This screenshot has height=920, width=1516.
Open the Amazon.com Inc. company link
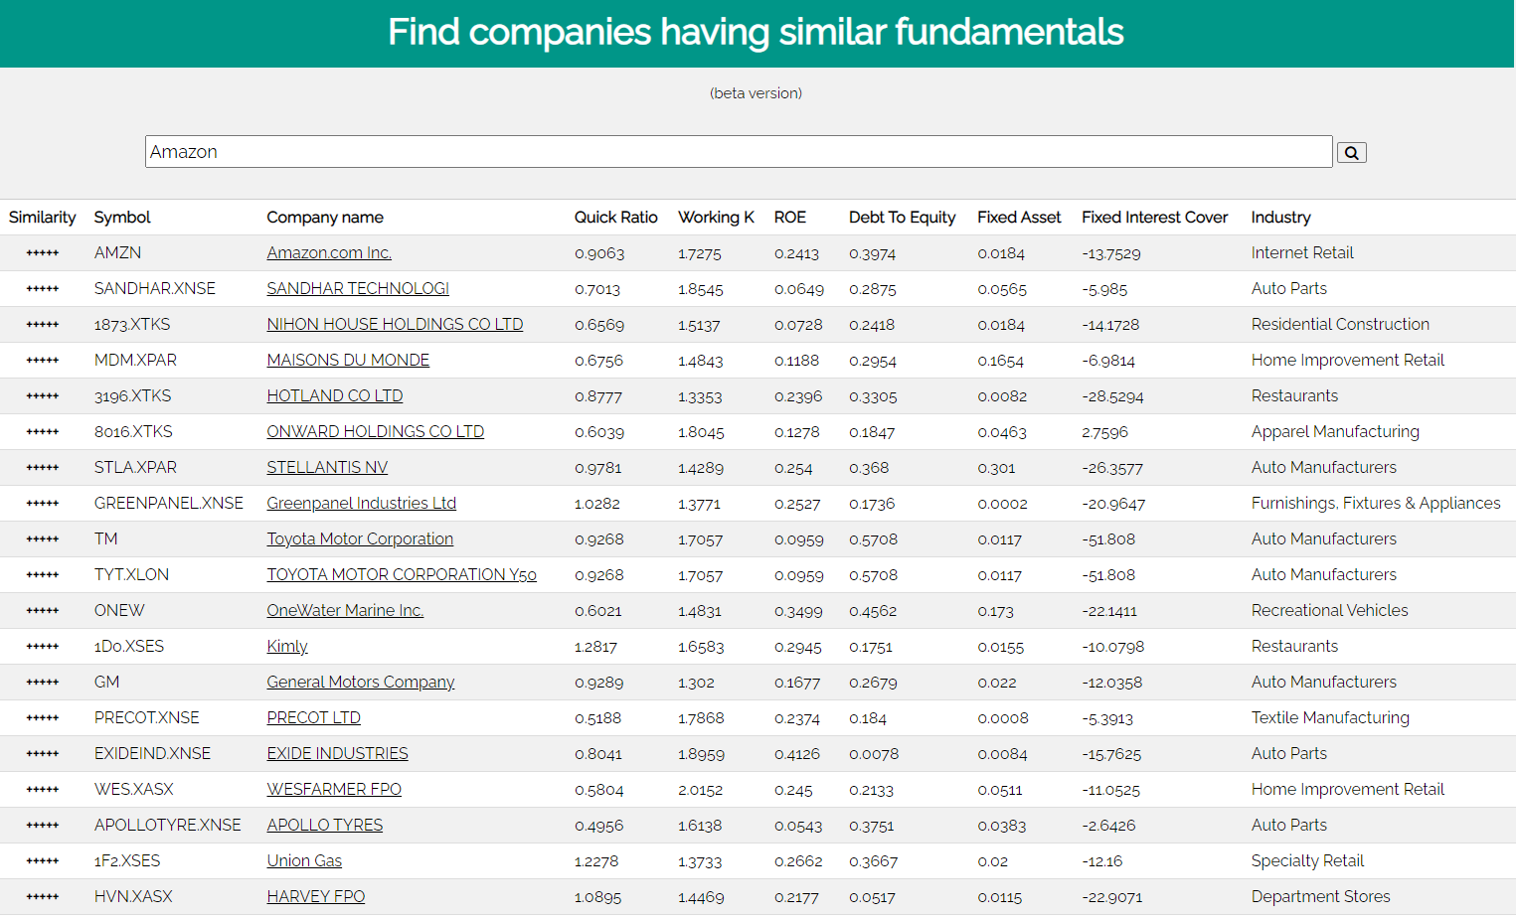click(329, 253)
